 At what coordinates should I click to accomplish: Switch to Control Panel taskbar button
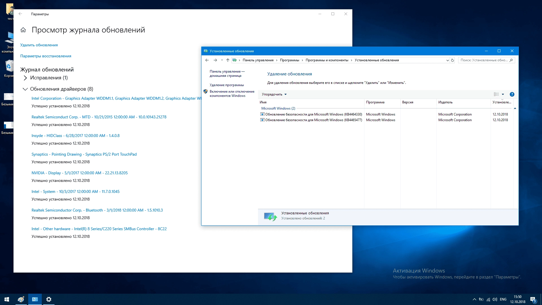pyautogui.click(x=35, y=299)
